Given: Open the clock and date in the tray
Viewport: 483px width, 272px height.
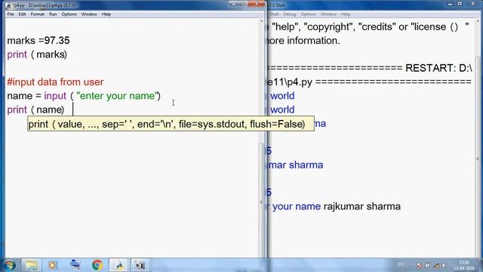Looking at the screenshot, I should coord(464,265).
